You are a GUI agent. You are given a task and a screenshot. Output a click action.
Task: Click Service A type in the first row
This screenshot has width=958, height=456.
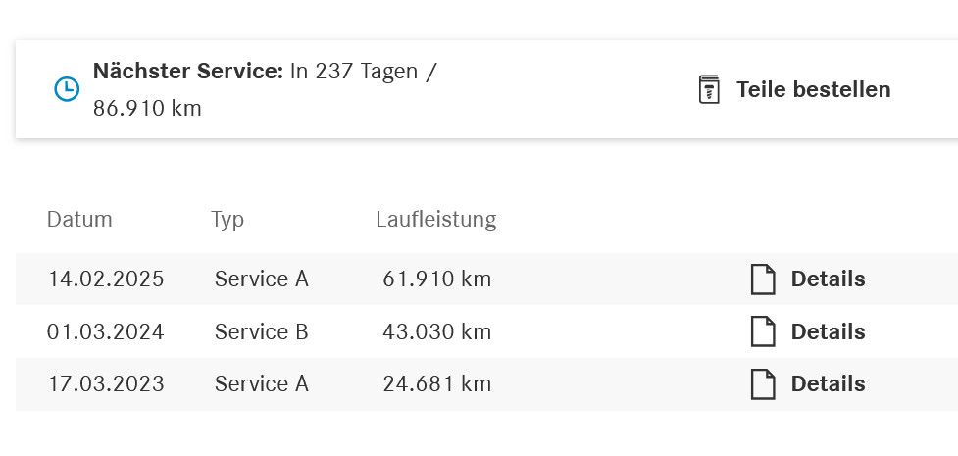(262, 279)
